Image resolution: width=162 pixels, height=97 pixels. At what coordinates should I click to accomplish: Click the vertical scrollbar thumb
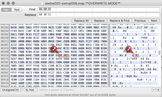point(159,53)
